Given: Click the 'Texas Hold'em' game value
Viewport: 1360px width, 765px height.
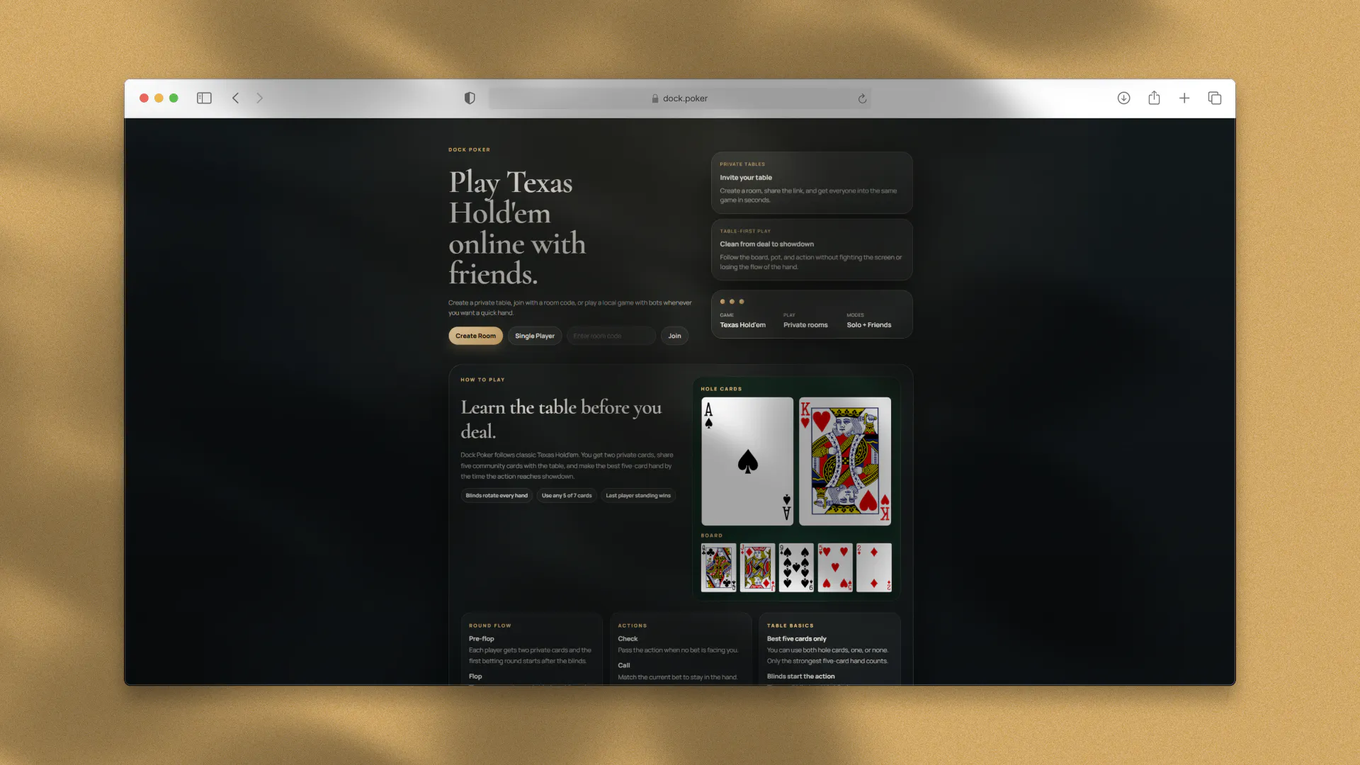Looking at the screenshot, I should tap(743, 325).
